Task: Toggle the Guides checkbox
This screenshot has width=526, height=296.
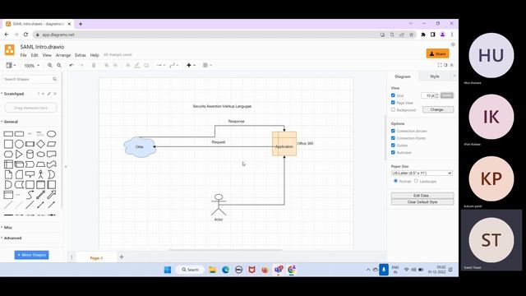Action: 393,146
